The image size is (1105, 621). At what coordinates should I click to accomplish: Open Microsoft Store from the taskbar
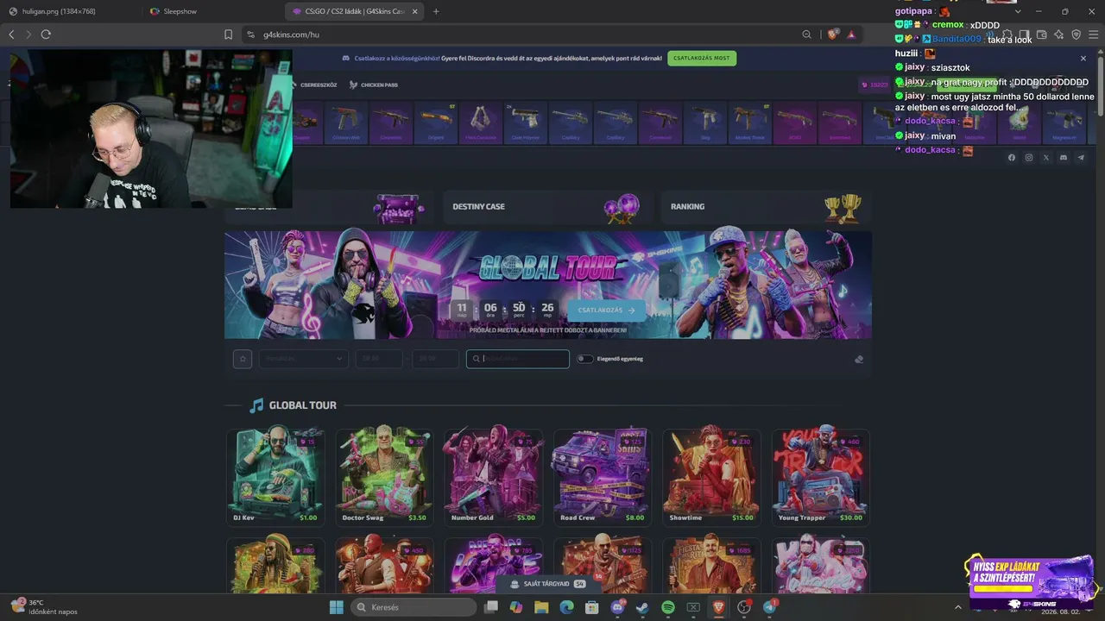pos(592,607)
